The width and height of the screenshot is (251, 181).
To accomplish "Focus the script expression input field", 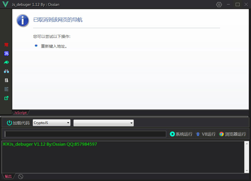I will coord(85,134).
